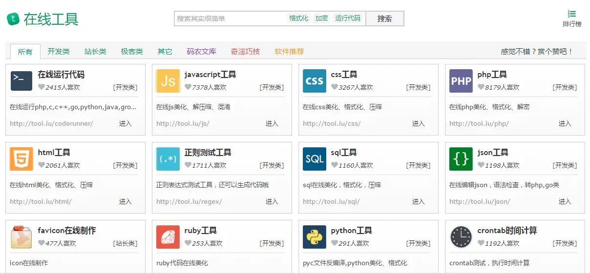
Task: Click 进入 on the 正则测试工具 card
Action: click(x=272, y=202)
